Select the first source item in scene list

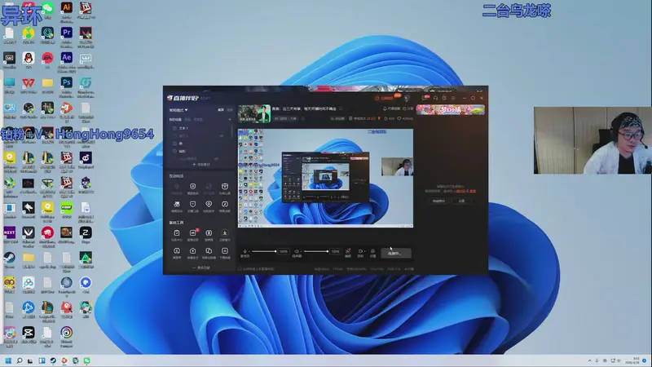(x=187, y=128)
